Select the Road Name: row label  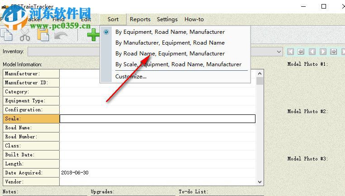[x=31, y=128]
